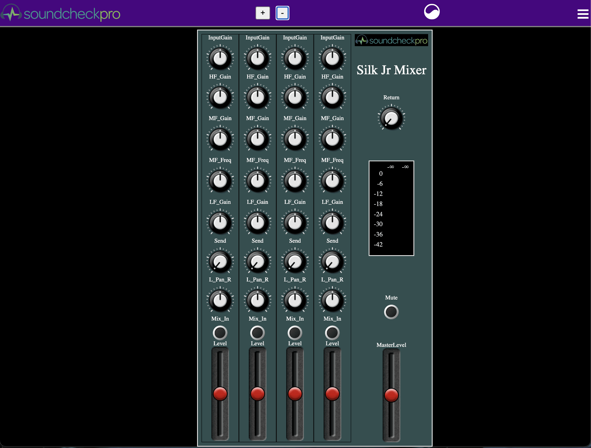Click channel 3 InputGain knob

click(x=295, y=58)
